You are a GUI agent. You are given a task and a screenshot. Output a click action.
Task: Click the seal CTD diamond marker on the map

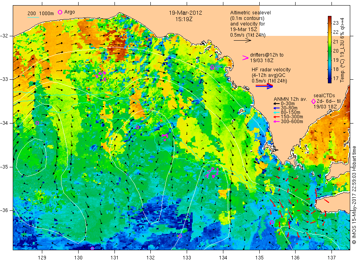coord(212,67)
